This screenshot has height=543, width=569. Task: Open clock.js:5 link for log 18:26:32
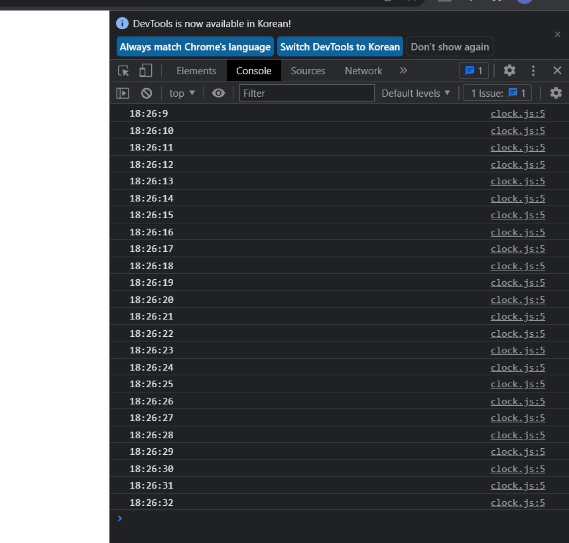[518, 503]
